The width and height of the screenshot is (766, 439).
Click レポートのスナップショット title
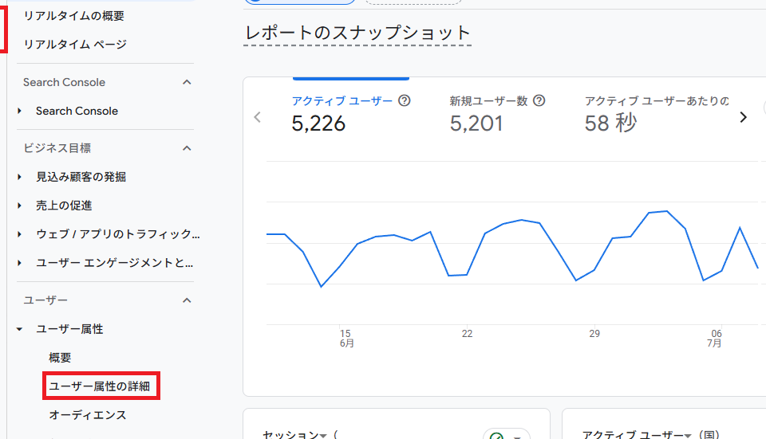pyautogui.click(x=357, y=33)
